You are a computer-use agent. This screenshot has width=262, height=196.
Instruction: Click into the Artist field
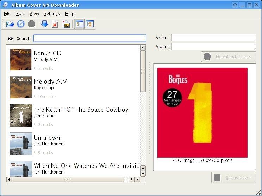[214, 38]
